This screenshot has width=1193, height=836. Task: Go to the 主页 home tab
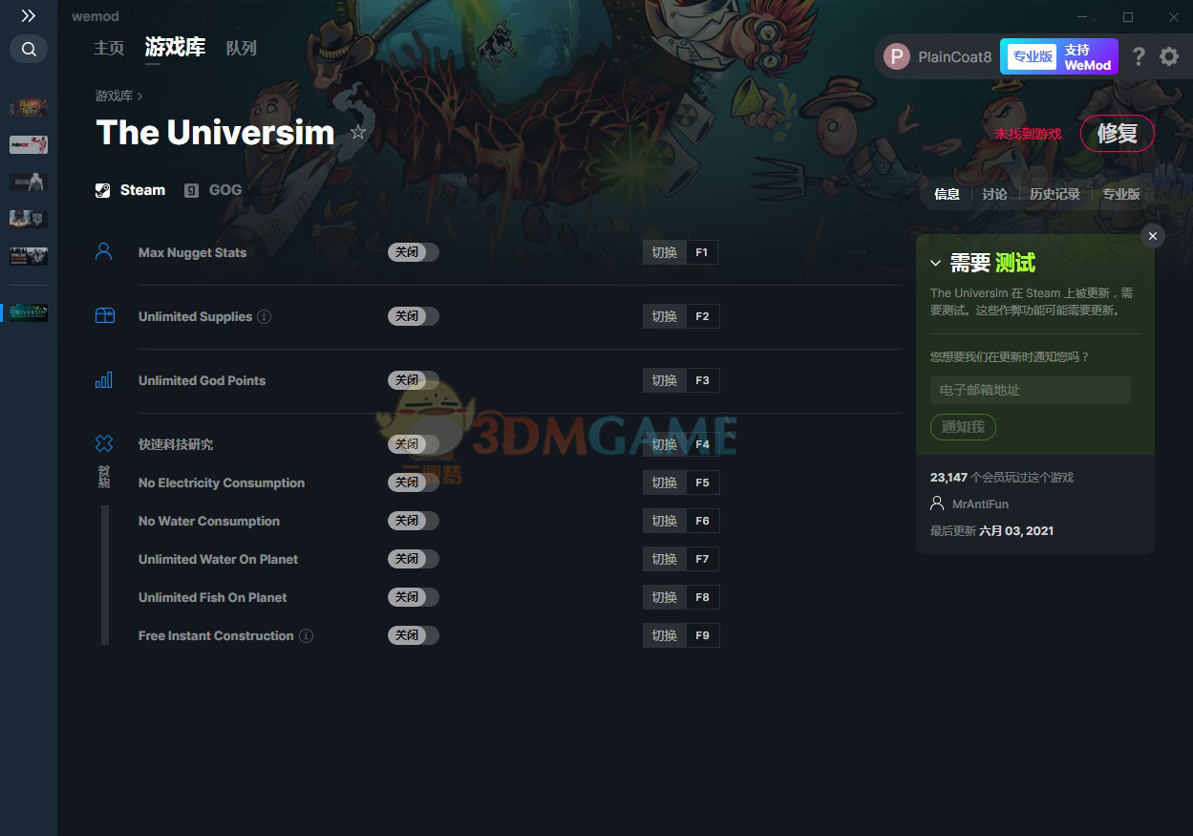click(109, 48)
